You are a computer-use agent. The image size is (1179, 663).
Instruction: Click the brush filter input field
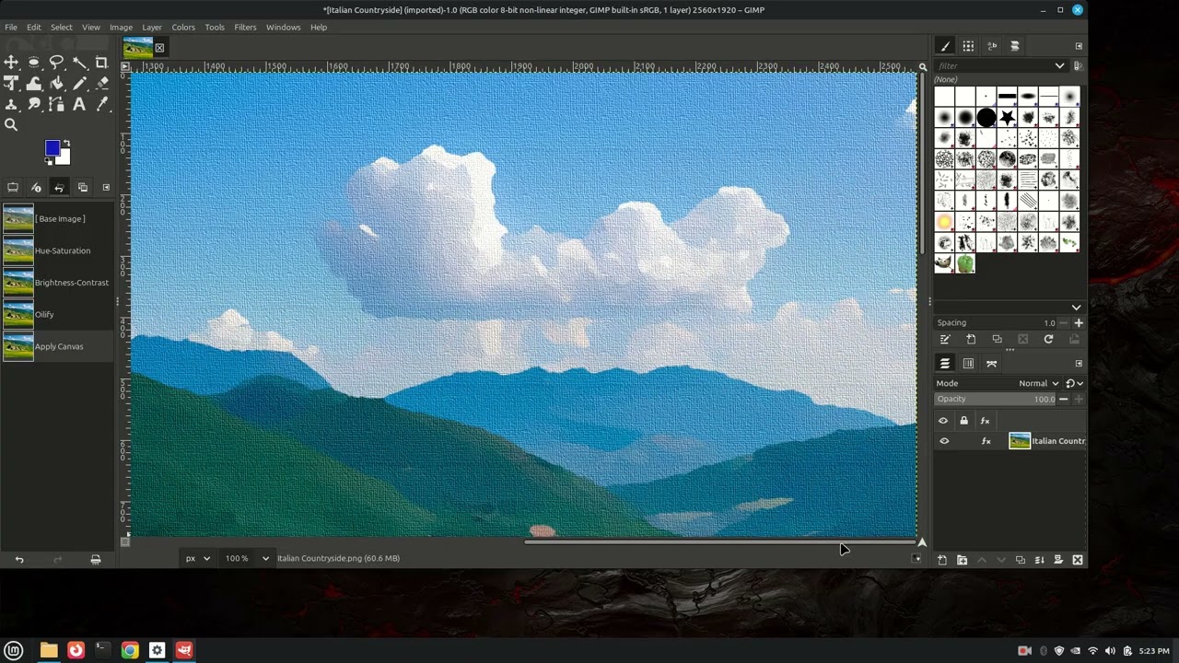(x=994, y=65)
